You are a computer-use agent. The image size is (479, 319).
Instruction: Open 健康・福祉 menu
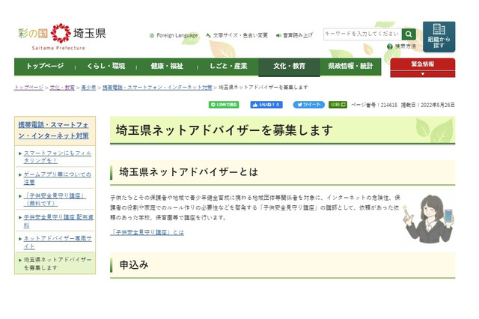167,67
